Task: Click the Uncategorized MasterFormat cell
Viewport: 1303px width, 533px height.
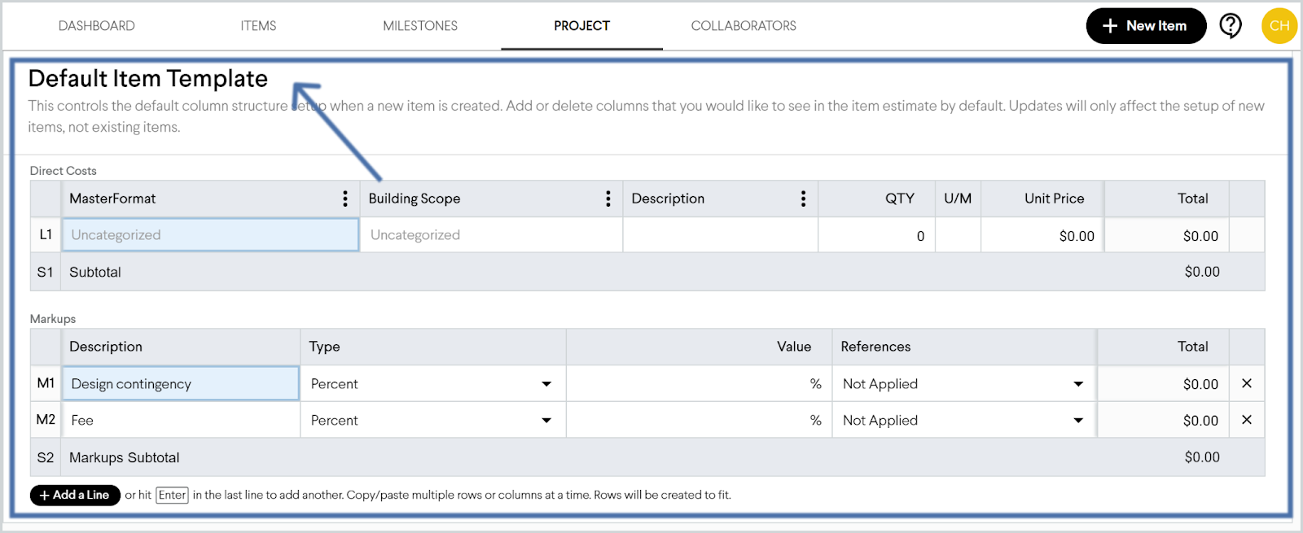Action: pos(210,235)
